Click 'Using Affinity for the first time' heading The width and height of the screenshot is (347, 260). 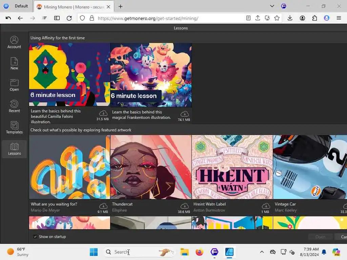click(58, 38)
